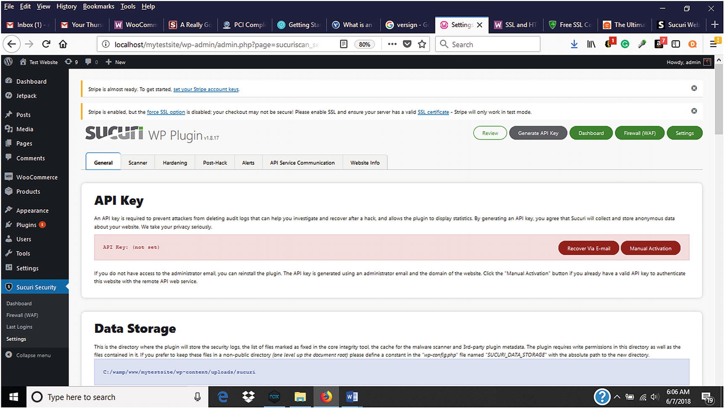
Task: Add new content with the New button
Action: point(116,62)
